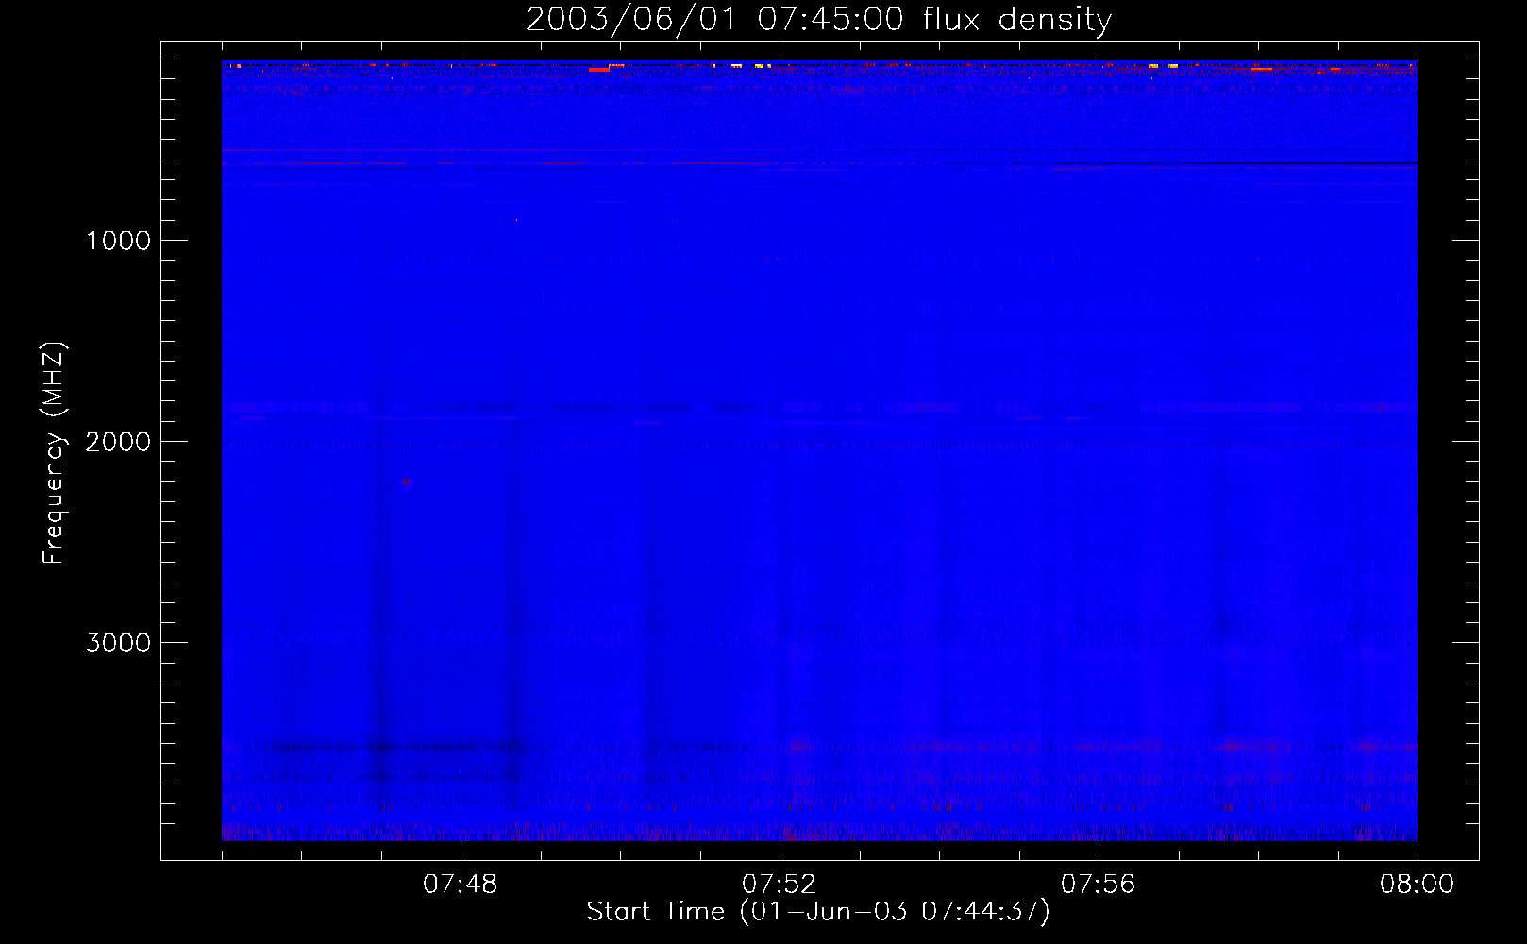This screenshot has height=944, width=1527.
Task: Click the 1000 frequency tick label
Action: click(x=118, y=241)
